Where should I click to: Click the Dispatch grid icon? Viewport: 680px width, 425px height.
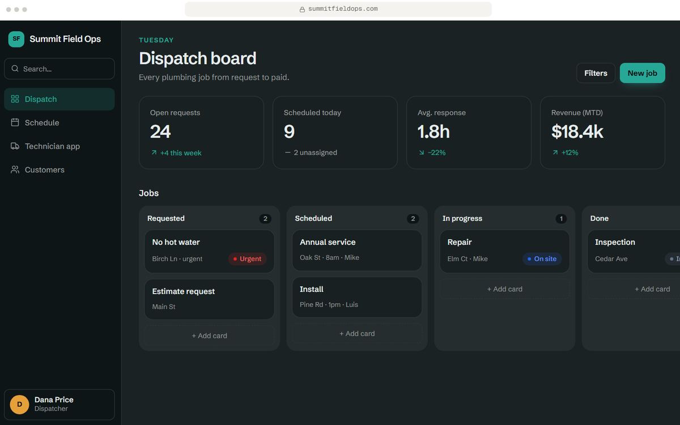click(15, 99)
